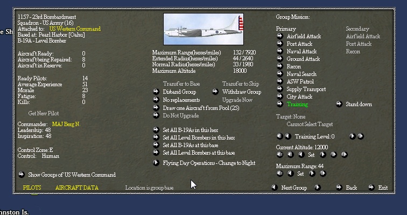407x215 pixels.
Task: Click arrow for Draw one Aircraft from Pool
Action: (156, 108)
